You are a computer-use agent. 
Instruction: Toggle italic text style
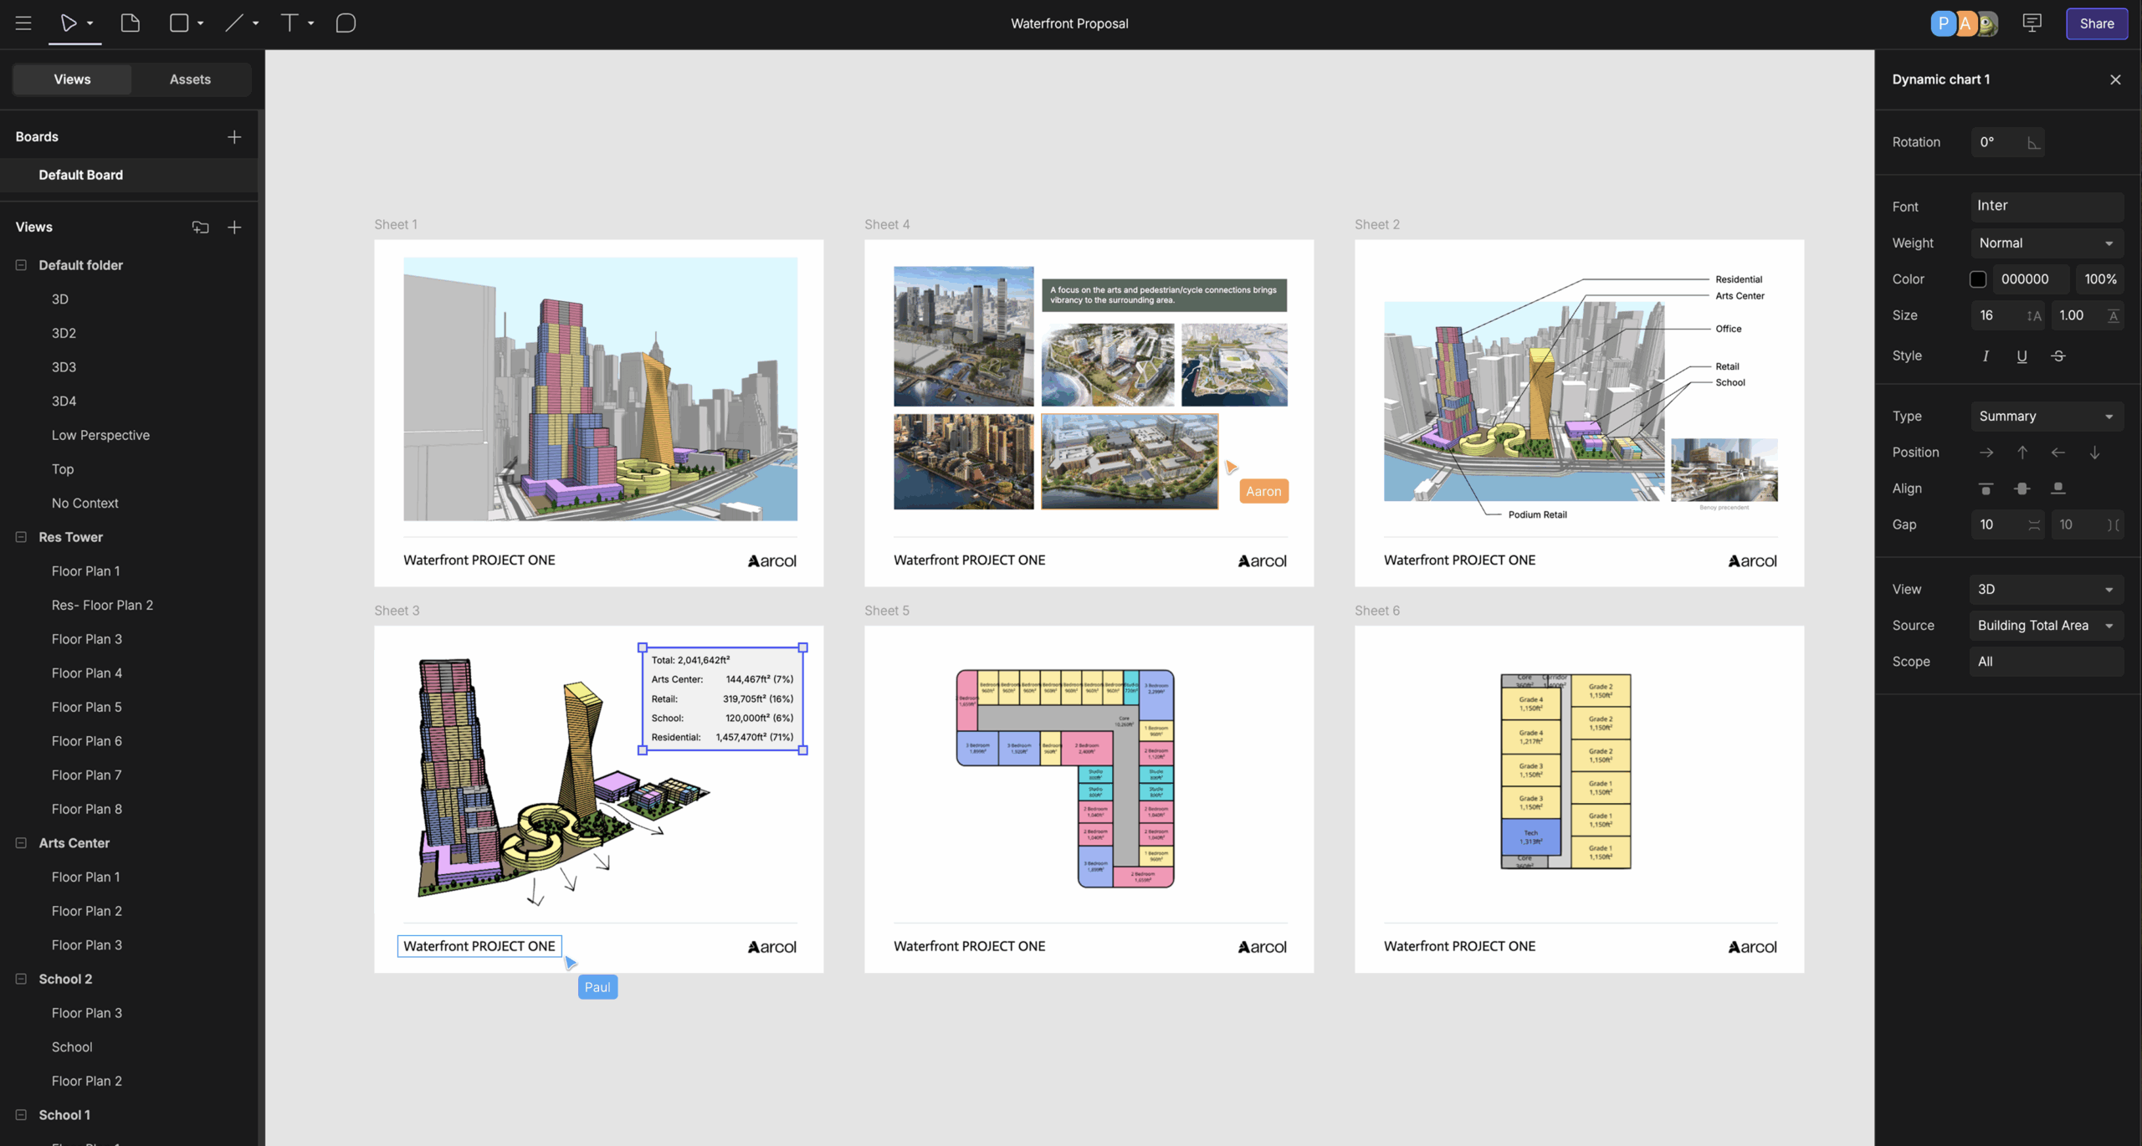click(x=1986, y=356)
